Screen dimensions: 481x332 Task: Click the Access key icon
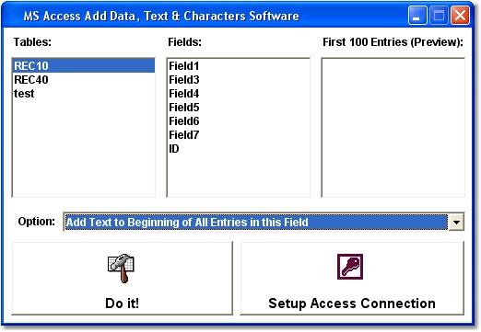[350, 267]
